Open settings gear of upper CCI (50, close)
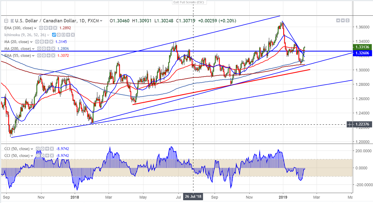Image resolution: width=373 pixels, height=203 pixels. click(x=42, y=149)
